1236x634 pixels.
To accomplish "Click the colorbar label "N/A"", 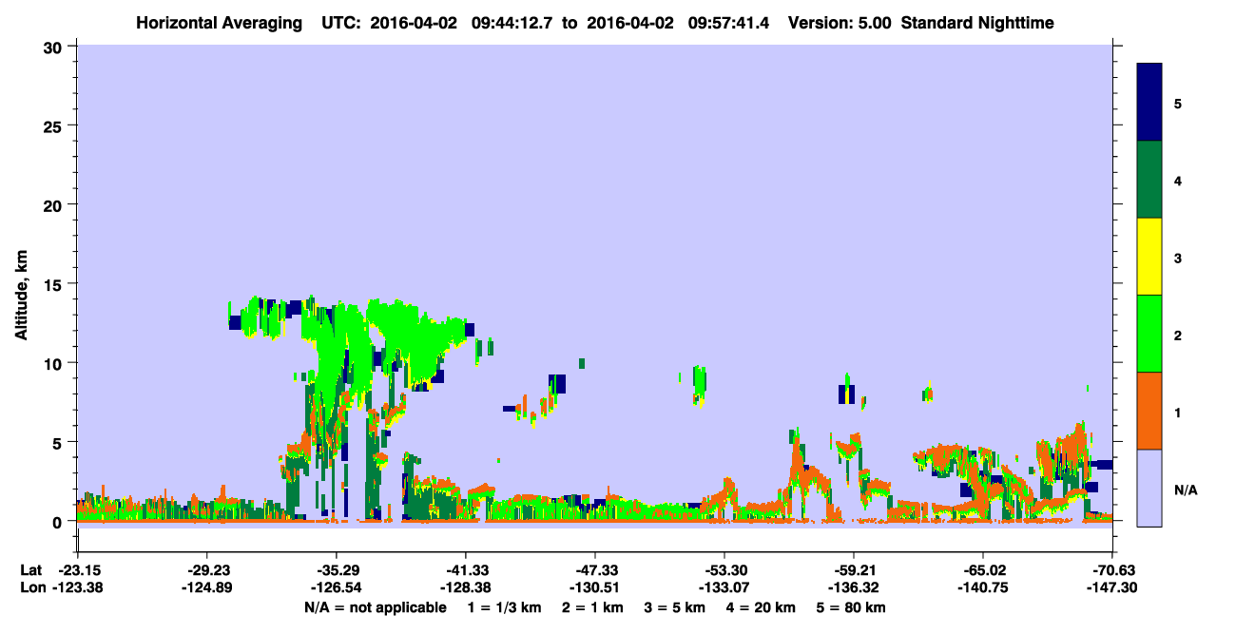I will 1185,490.
